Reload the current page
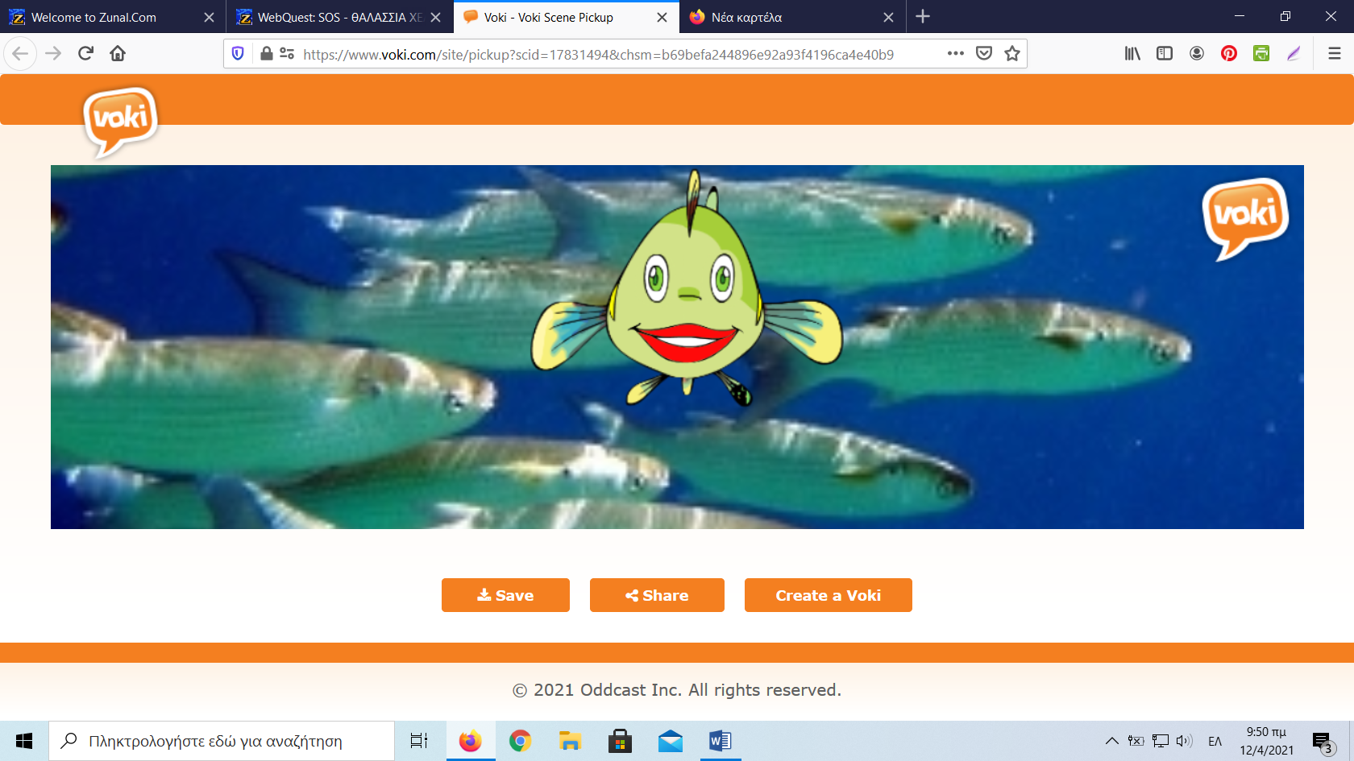The height and width of the screenshot is (761, 1354). [x=85, y=54]
